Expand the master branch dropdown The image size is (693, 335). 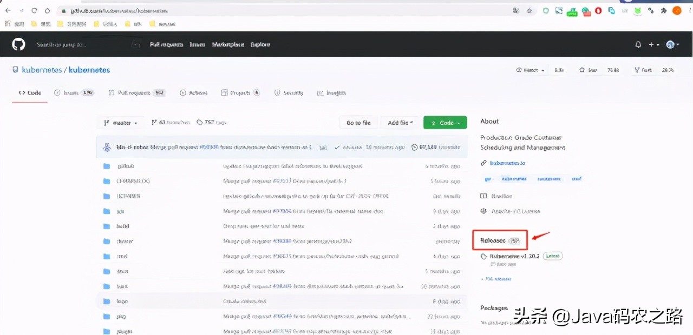[x=120, y=123]
